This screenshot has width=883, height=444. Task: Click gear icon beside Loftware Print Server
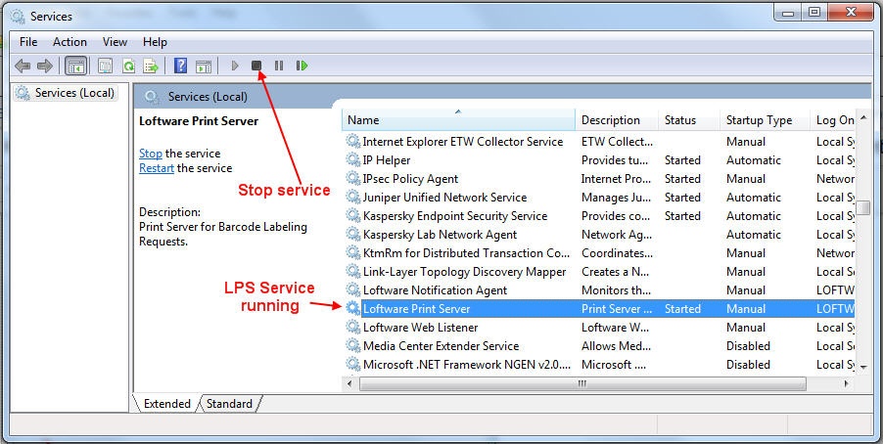click(353, 308)
